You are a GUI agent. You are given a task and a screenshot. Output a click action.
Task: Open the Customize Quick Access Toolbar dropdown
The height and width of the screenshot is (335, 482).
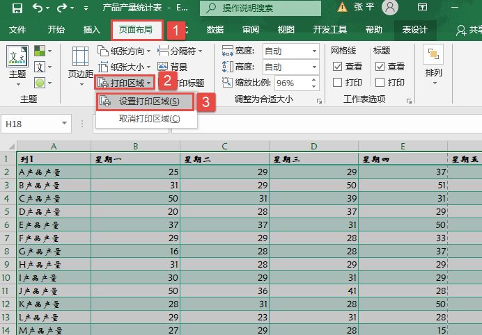86,8
